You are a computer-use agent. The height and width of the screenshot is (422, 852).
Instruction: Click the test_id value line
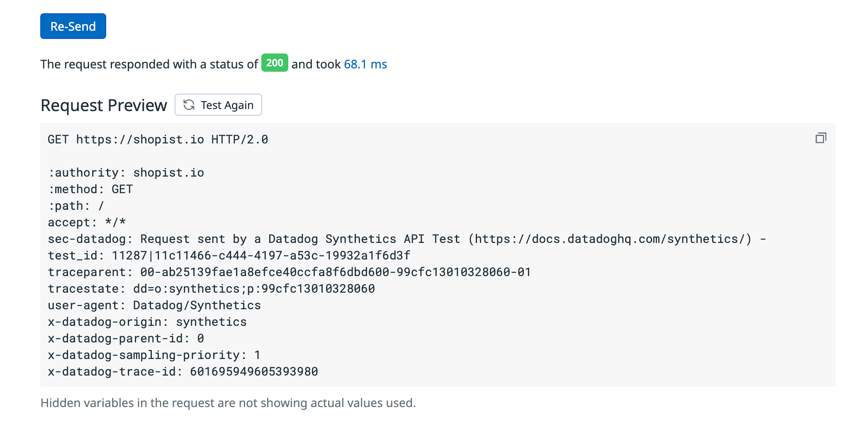pos(229,255)
